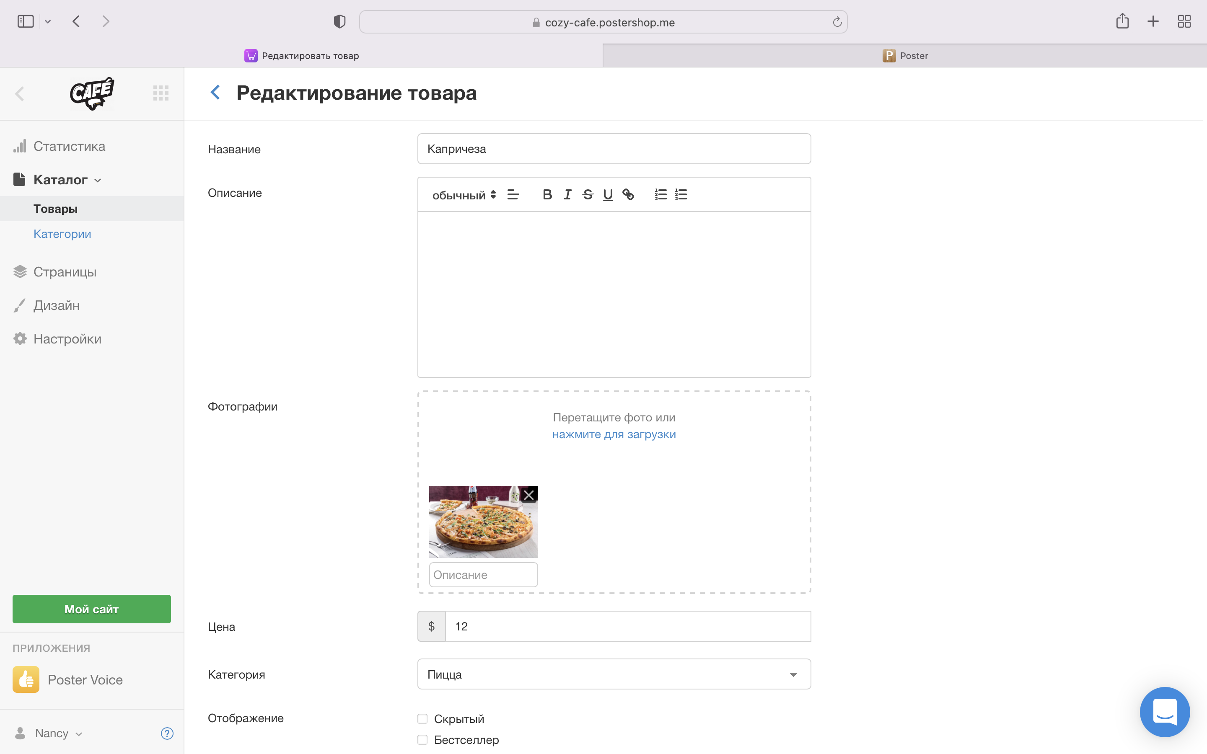The width and height of the screenshot is (1207, 754).
Task: Insert an ordered numbered list
Action: [x=660, y=194]
